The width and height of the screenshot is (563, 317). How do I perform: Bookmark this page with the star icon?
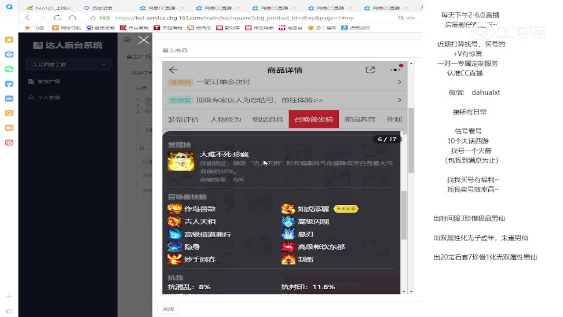click(x=93, y=18)
